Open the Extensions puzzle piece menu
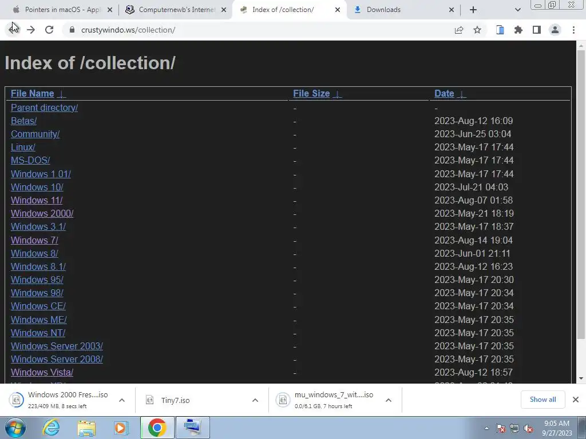Screen dimensions: 586x439 click(x=518, y=30)
